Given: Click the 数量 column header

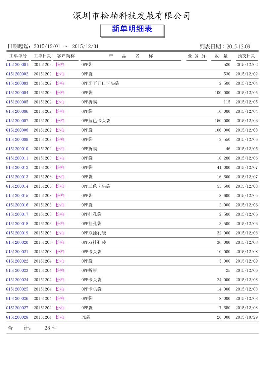Looking at the screenshot, I should tap(221, 56).
